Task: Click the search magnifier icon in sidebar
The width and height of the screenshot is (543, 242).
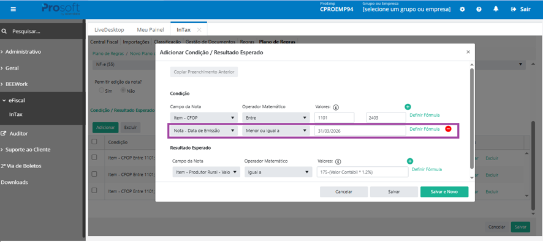Action: (x=4, y=31)
